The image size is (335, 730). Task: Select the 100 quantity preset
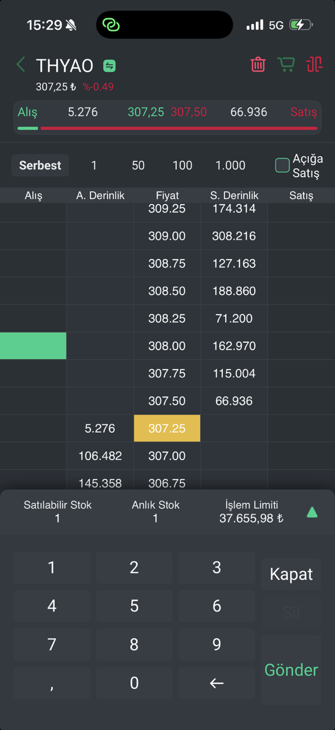(x=183, y=165)
